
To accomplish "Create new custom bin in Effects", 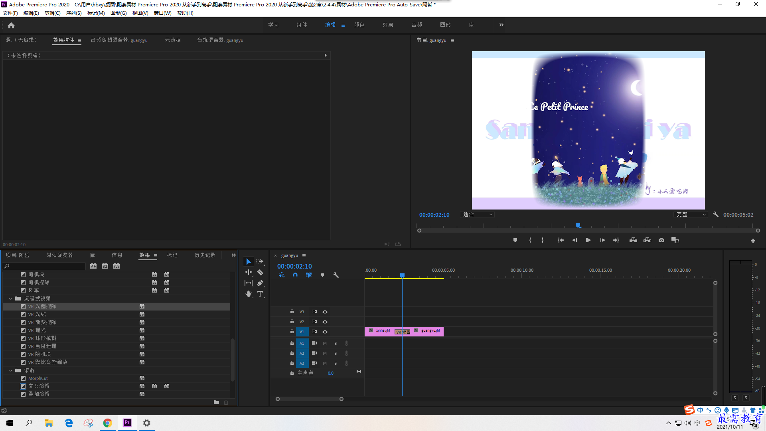I will tap(216, 402).
